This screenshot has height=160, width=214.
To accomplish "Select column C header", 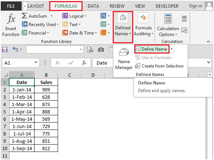I will [70, 75].
